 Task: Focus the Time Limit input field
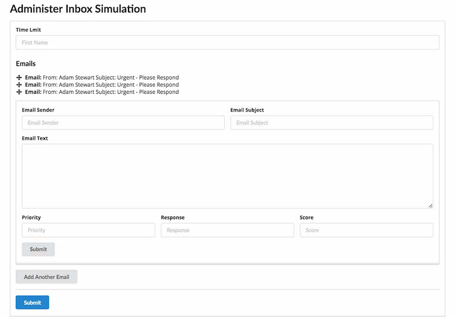(227, 43)
